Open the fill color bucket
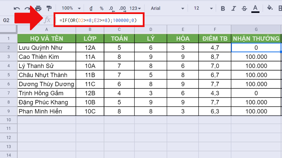The image size is (282, 158). (270, 8)
